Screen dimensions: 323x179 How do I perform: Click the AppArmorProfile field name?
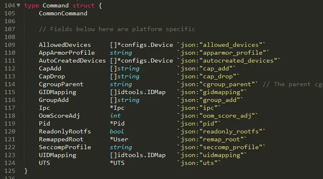(x=66, y=53)
